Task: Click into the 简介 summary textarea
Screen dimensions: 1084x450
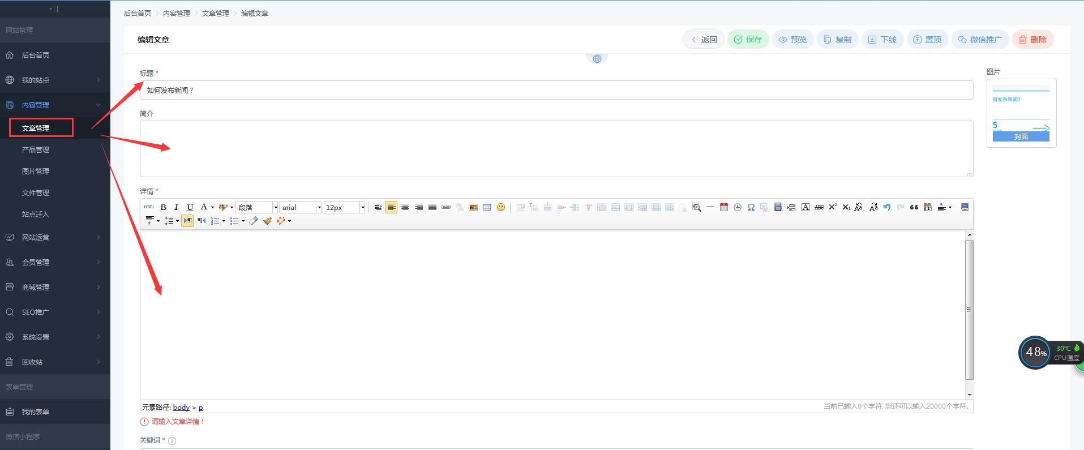Action: tap(556, 148)
